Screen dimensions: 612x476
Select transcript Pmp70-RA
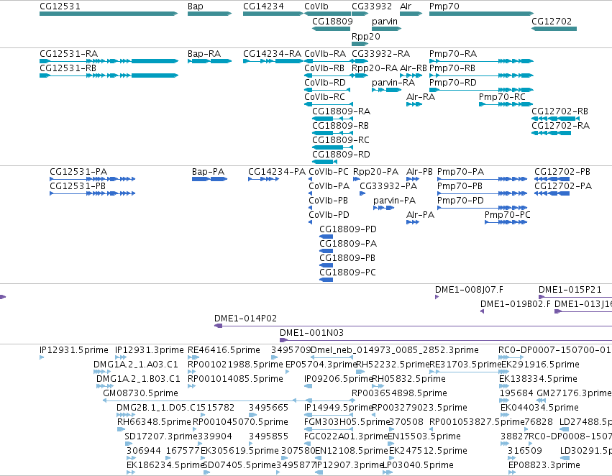481,61
